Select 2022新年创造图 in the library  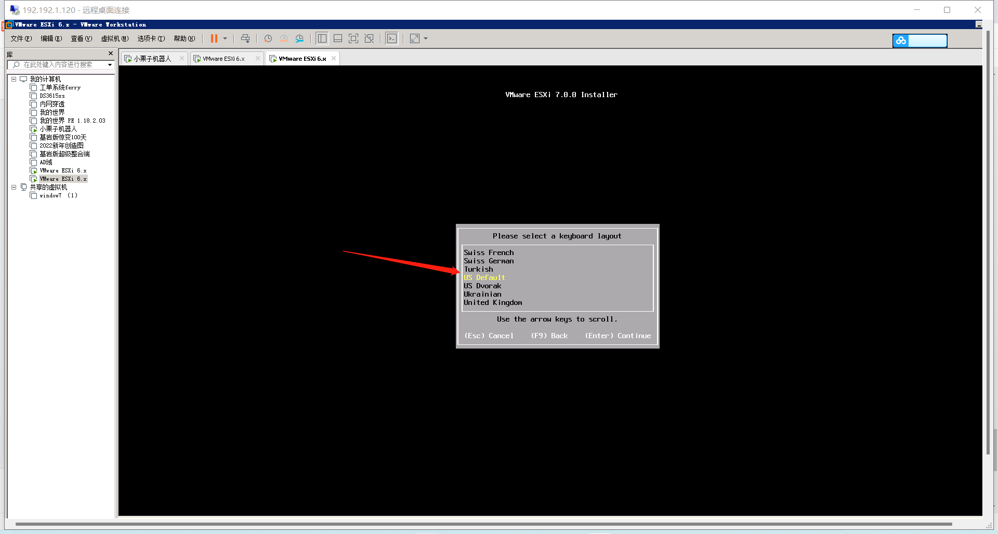click(x=61, y=146)
